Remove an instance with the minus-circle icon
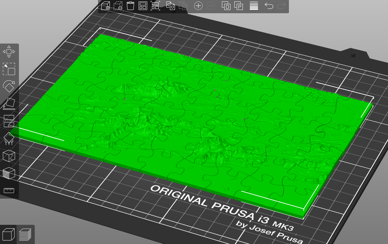Viewport: 388px width, 244px height. [x=211, y=6]
